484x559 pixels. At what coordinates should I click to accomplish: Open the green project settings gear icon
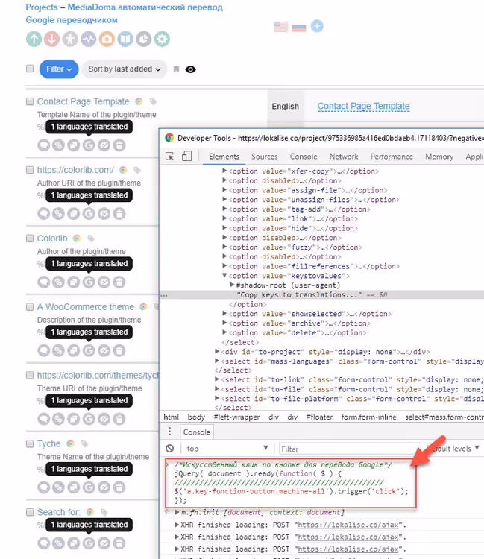(x=162, y=39)
